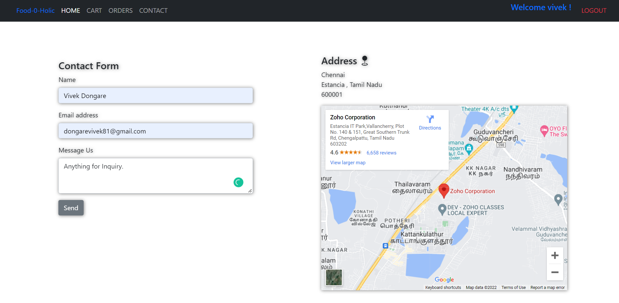The width and height of the screenshot is (619, 303).
Task: Click the OYO hotel pink pin
Action: click(544, 131)
